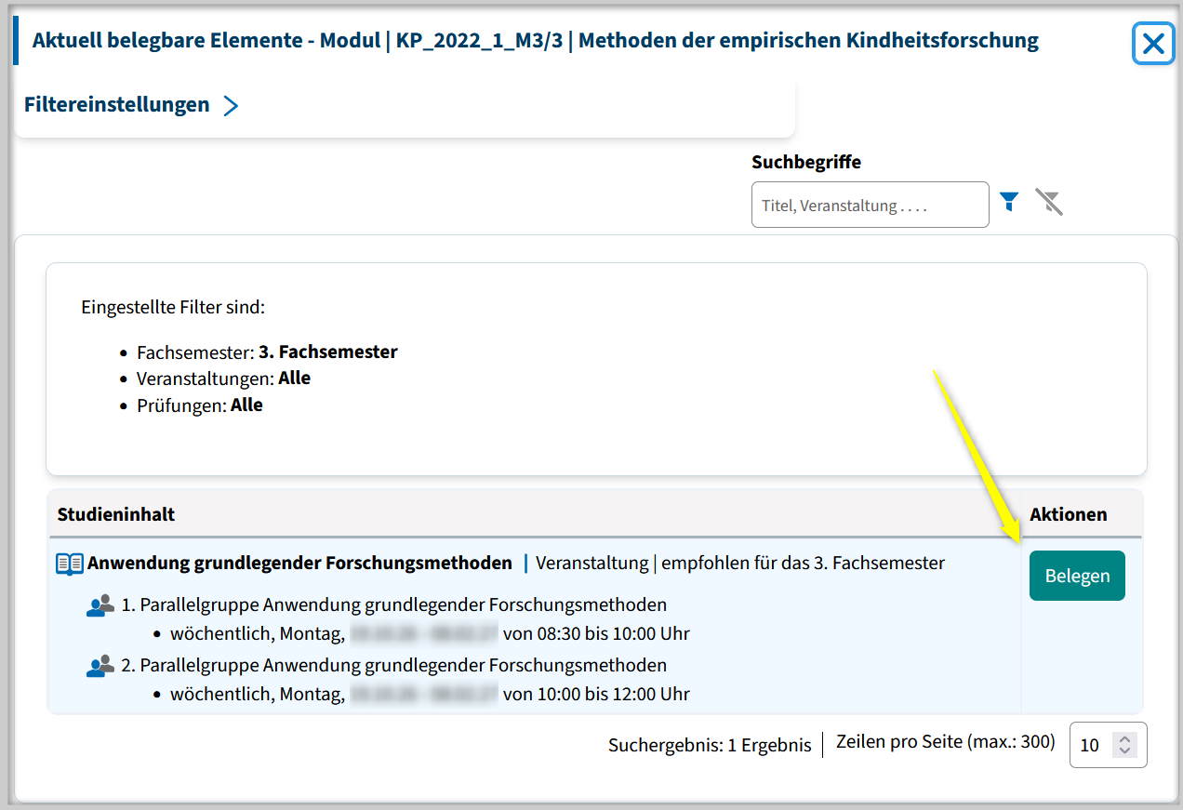
Task: Expand Filtereinstellungen chevron arrow
Action: [x=231, y=105]
